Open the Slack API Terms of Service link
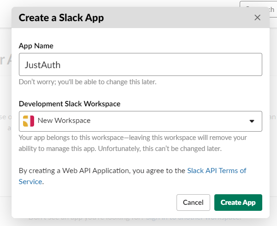Viewport: 277px width, 226px height. [x=132, y=176]
